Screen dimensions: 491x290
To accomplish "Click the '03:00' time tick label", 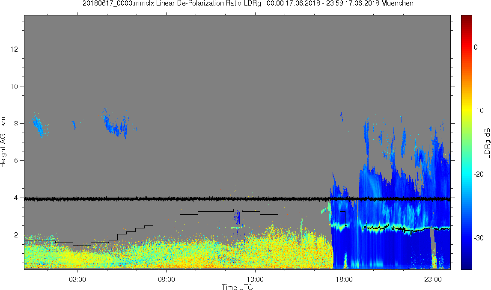I will [x=77, y=279].
